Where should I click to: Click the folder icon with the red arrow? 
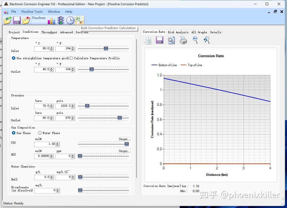(26, 20)
